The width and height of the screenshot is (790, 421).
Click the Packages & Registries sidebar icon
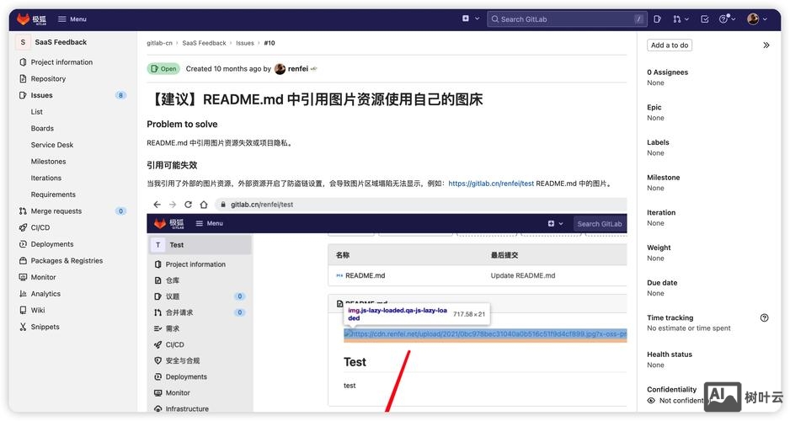(23, 260)
